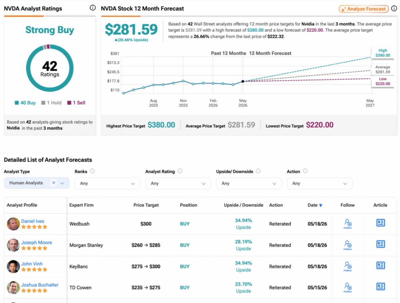
Task: Click Daniel Ives profile photo
Action: coord(13,224)
